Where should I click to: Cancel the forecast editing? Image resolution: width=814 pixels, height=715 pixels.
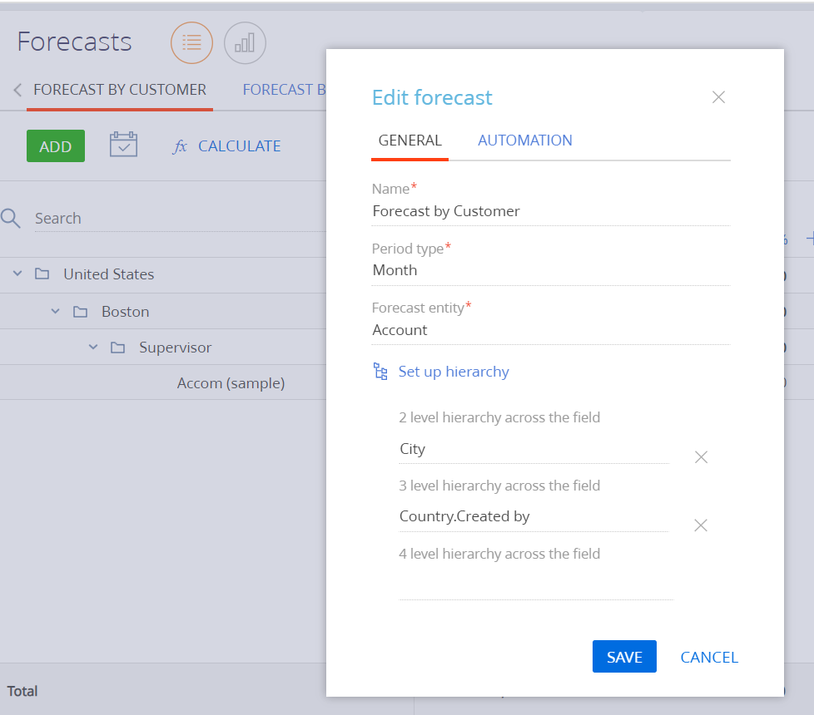coord(709,657)
